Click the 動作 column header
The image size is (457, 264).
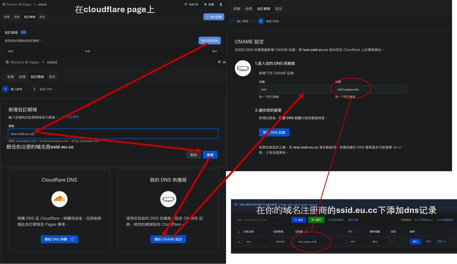coord(215,51)
